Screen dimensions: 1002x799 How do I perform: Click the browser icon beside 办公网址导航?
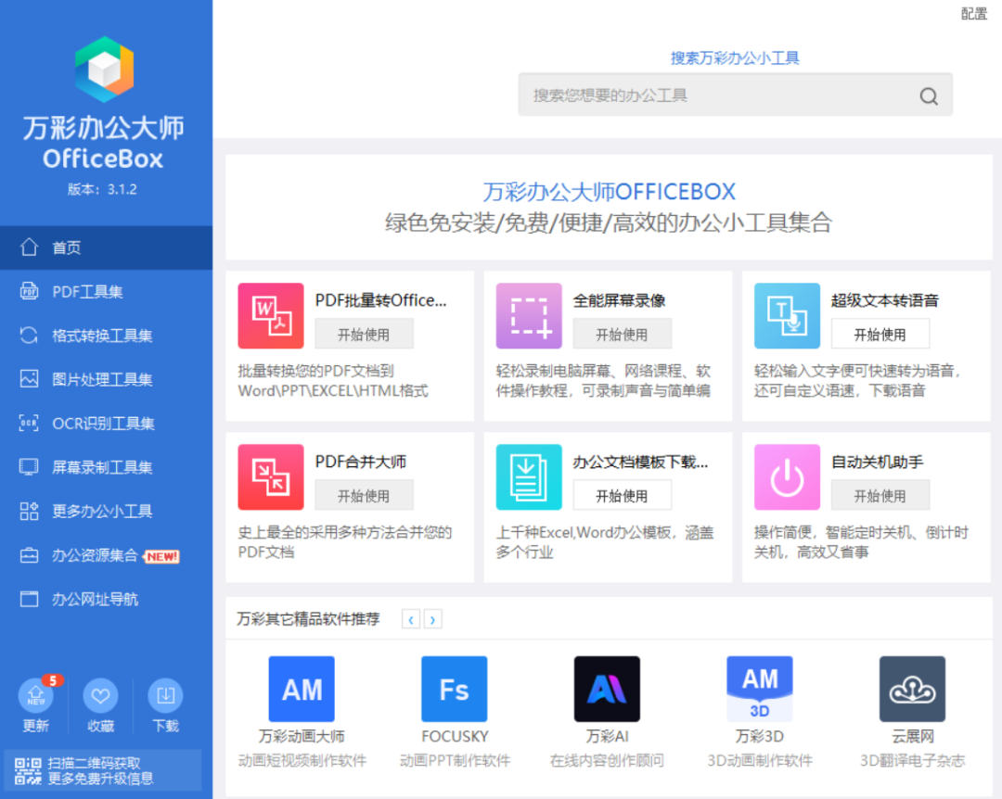tap(30, 599)
